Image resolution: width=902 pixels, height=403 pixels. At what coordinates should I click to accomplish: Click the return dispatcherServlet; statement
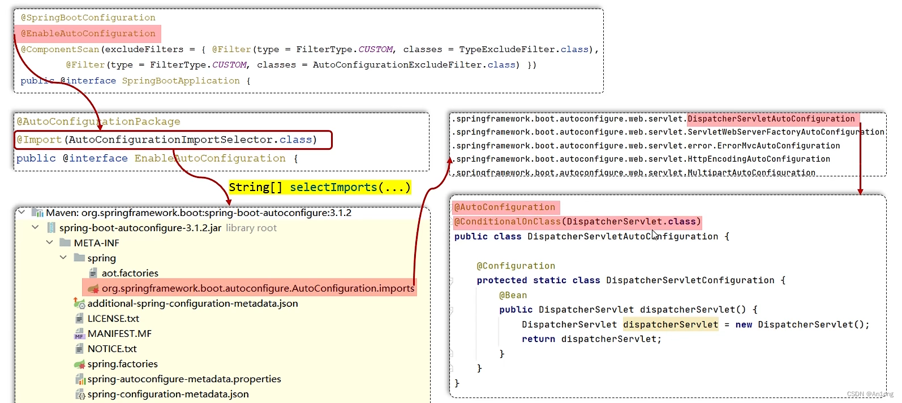[x=591, y=339]
